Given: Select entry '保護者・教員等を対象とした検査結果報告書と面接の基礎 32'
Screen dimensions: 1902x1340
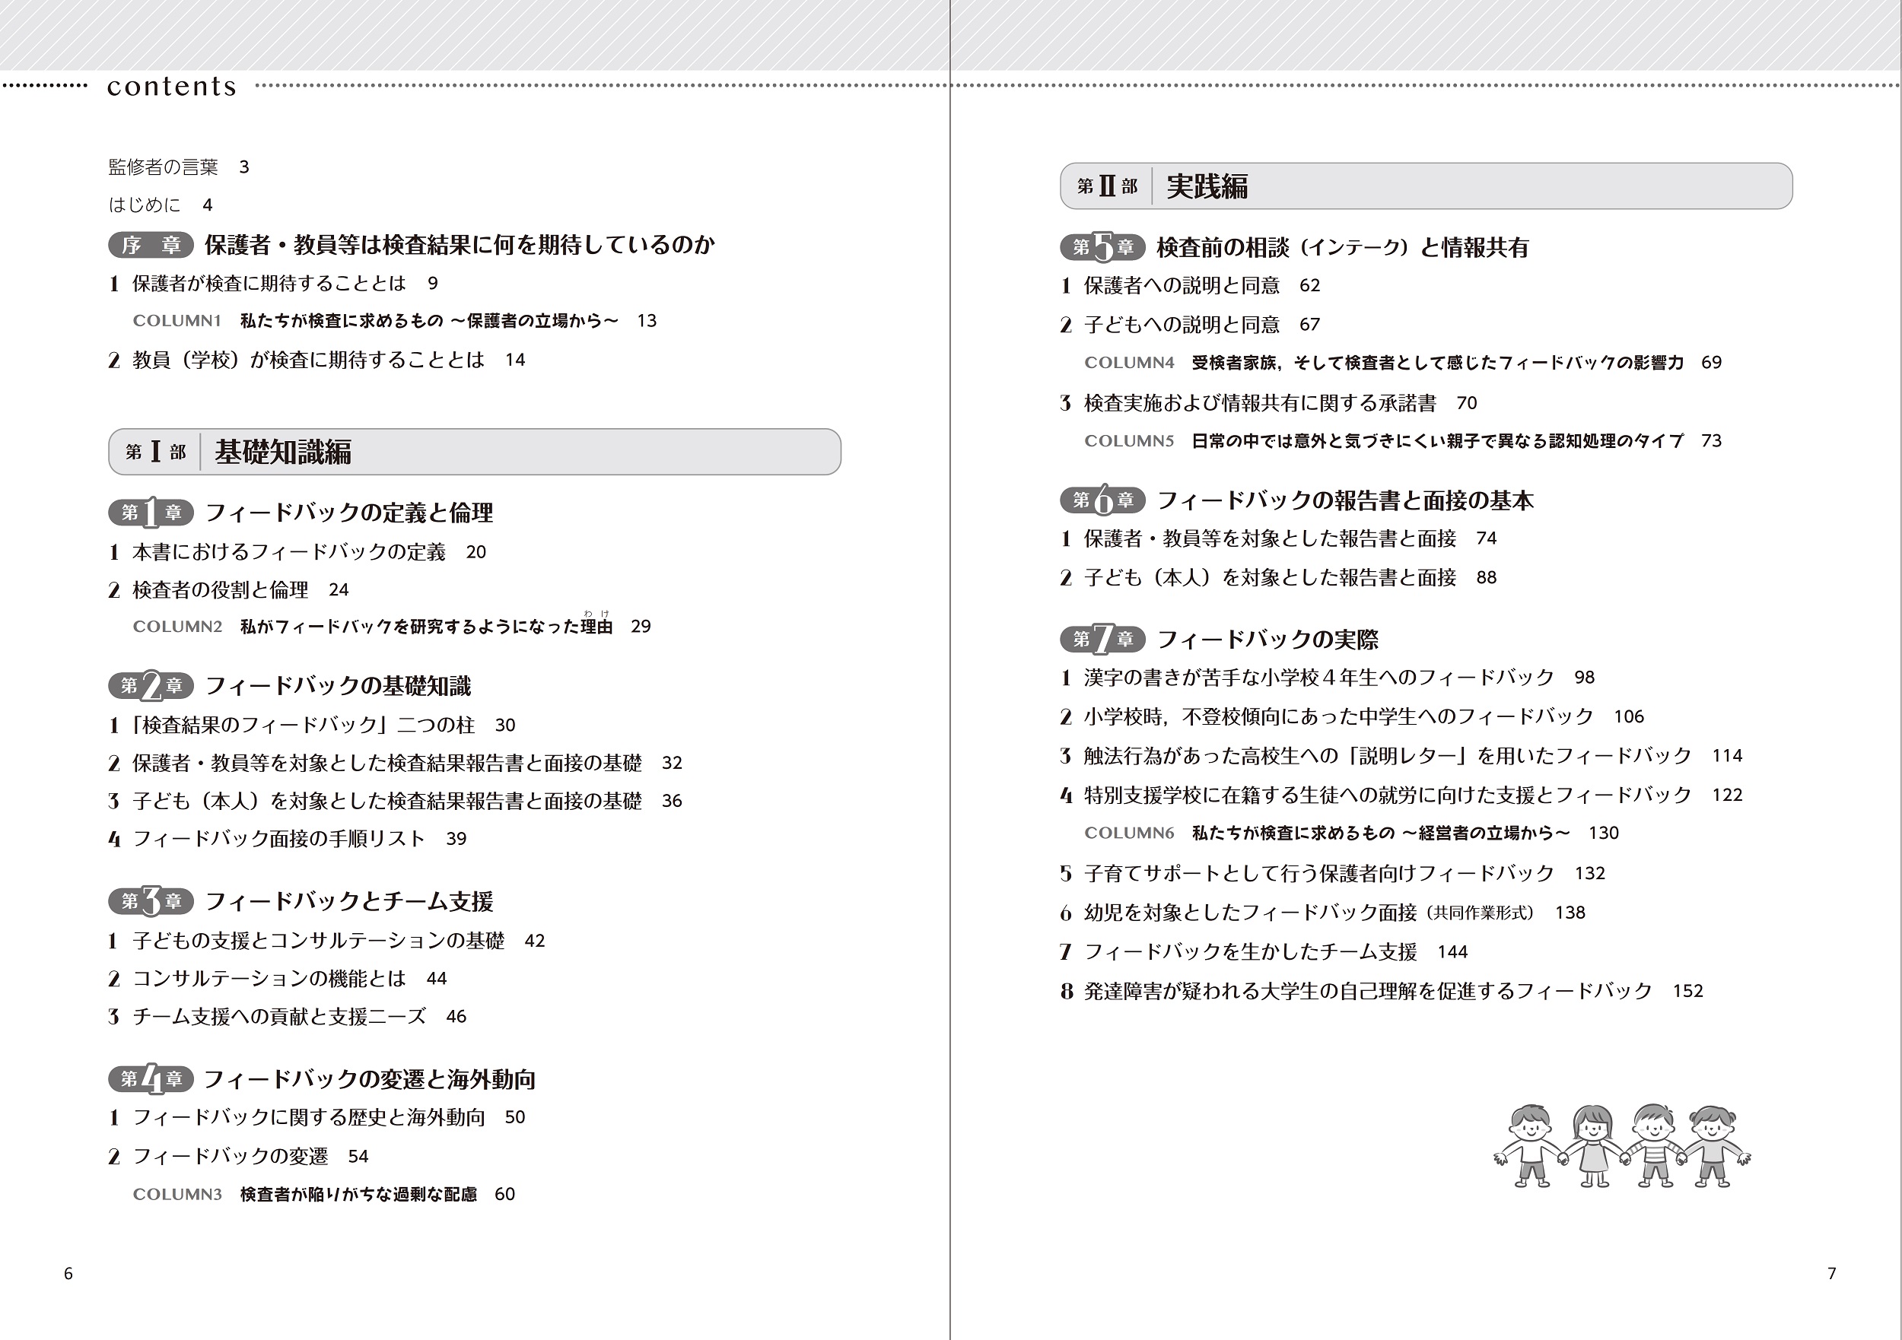Looking at the screenshot, I should point(395,764).
